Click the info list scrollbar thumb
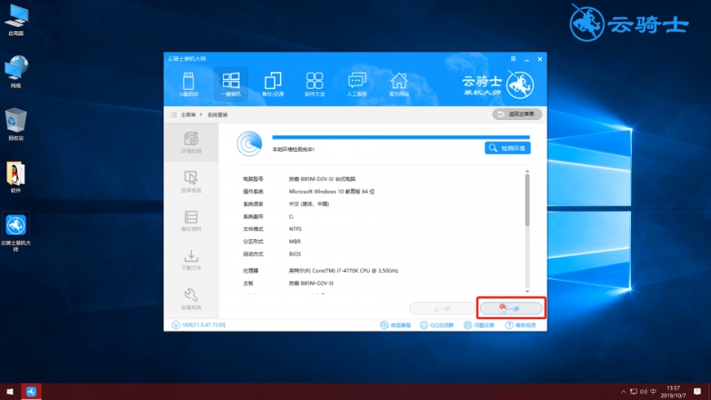 click(x=527, y=200)
